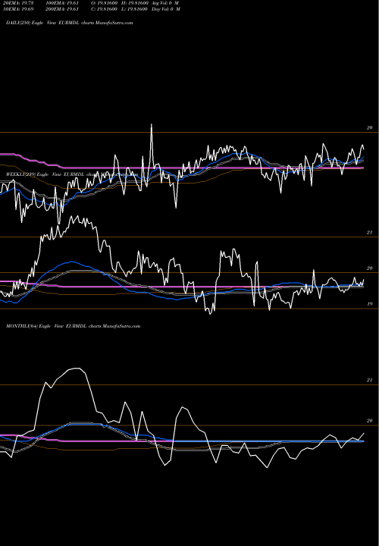The height and width of the screenshot is (546, 379).
Task: Click the MONTHLY(64) Eagle View chart title
Action: [x=73, y=326]
